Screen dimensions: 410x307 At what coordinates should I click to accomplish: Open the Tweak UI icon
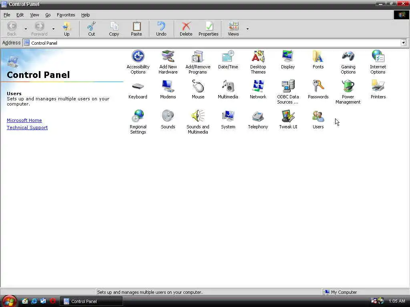pyautogui.click(x=288, y=120)
